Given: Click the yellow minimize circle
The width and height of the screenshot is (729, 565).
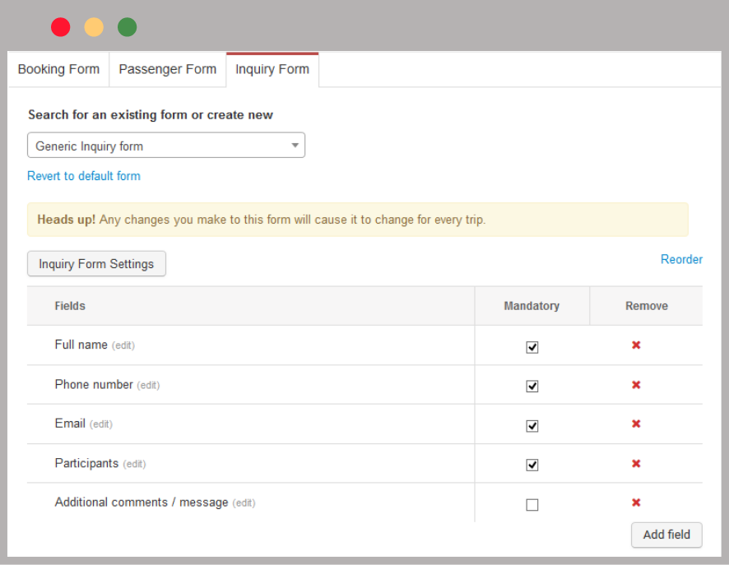Looking at the screenshot, I should pos(94,27).
